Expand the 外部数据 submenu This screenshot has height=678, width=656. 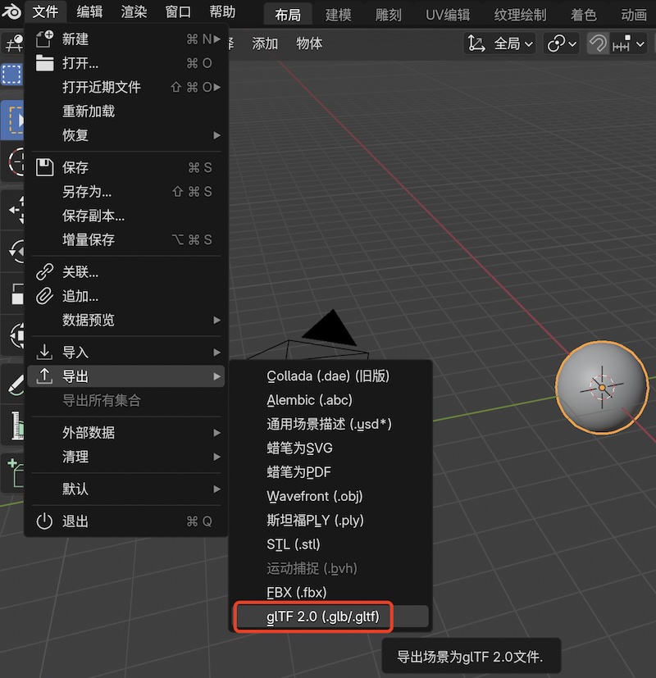pyautogui.click(x=125, y=432)
